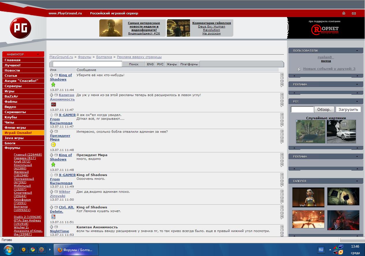Open the Жанры tab in search bar

(172, 64)
